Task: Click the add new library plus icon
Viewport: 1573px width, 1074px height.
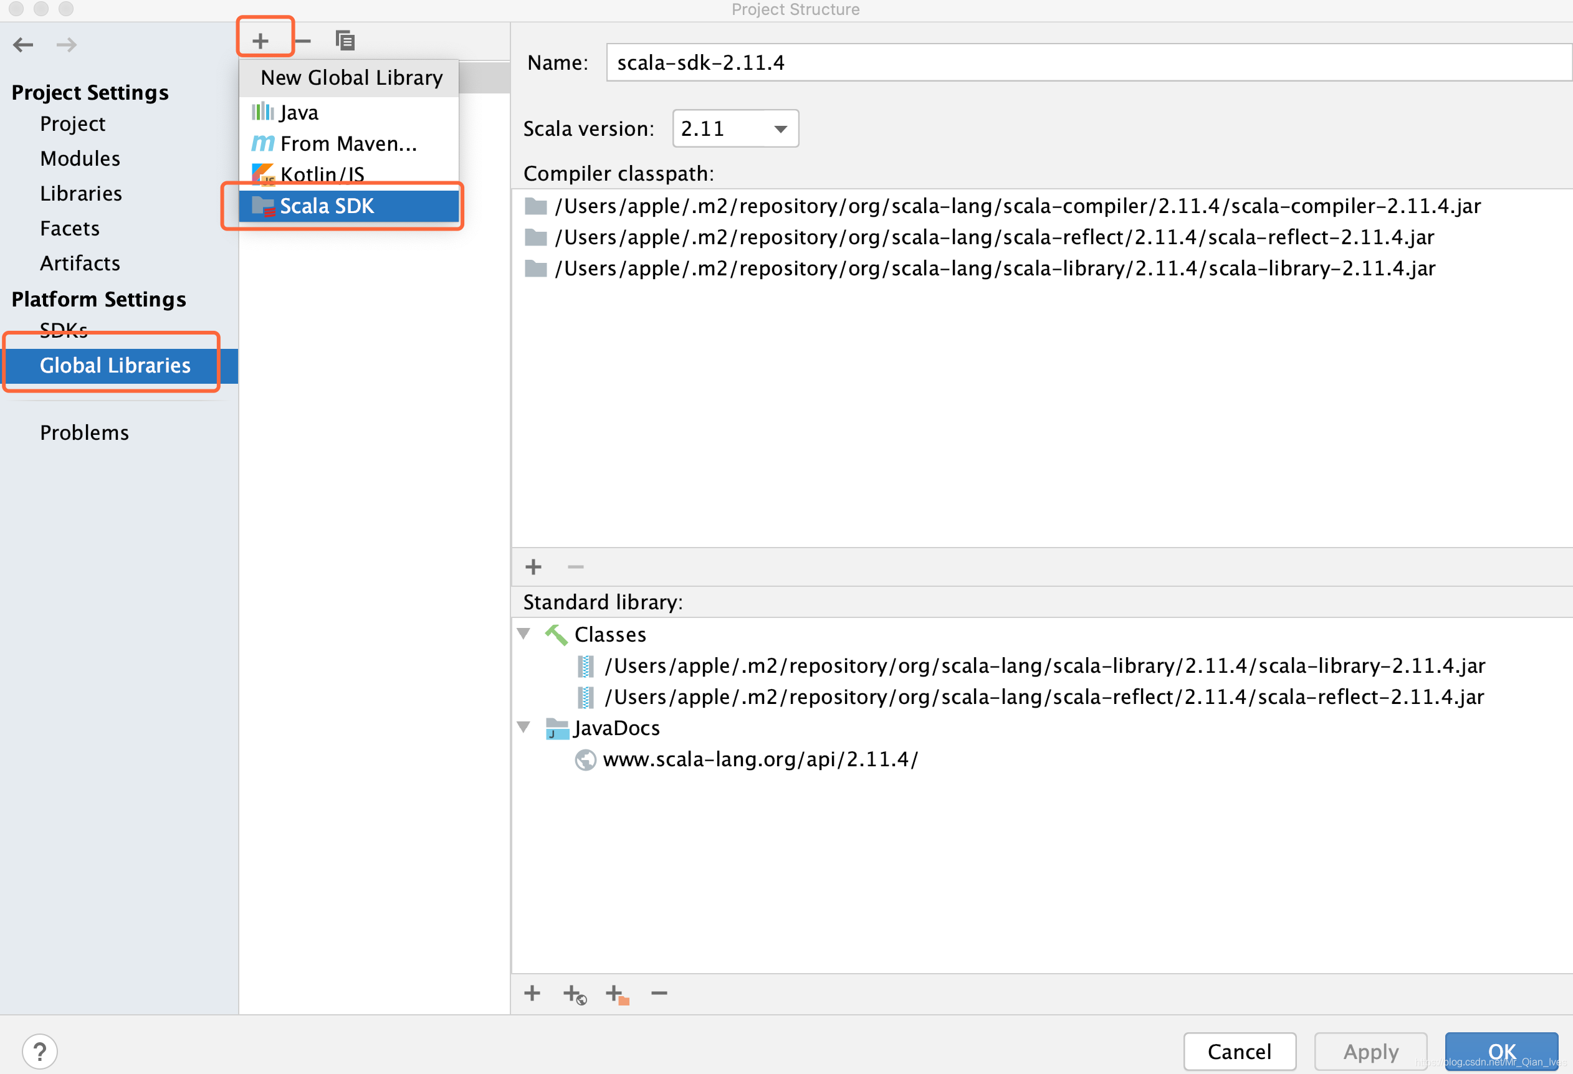Action: [x=261, y=39]
